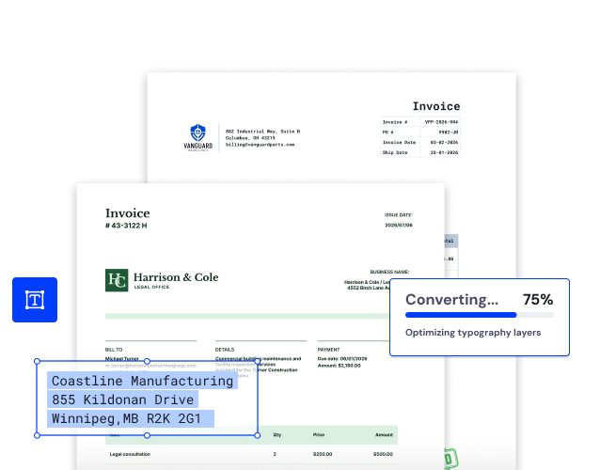Click the Converting progress bar
The width and height of the screenshot is (600, 470).
pyautogui.click(x=479, y=315)
